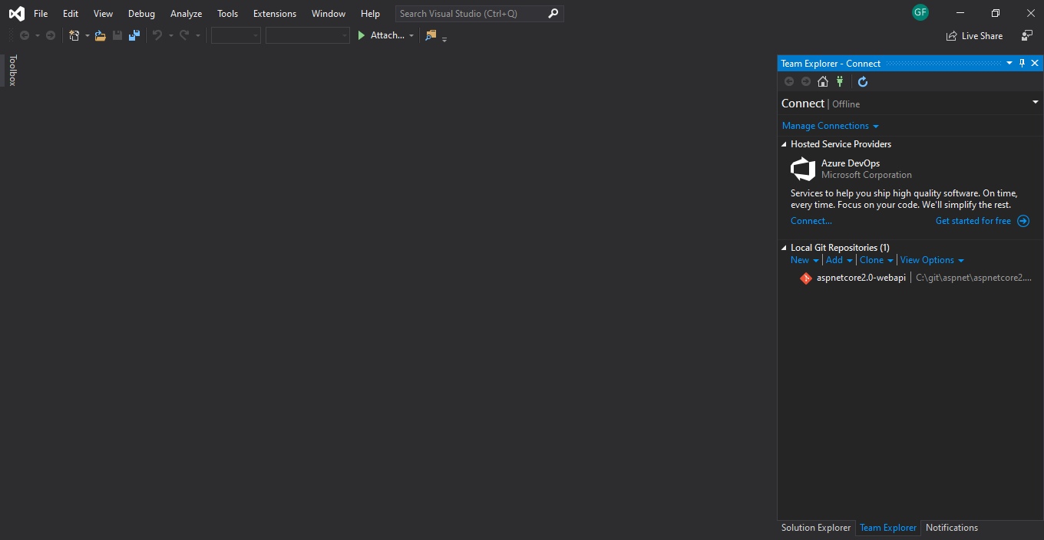Redo the last action
Image resolution: width=1044 pixels, height=540 pixels.
pyautogui.click(x=184, y=35)
